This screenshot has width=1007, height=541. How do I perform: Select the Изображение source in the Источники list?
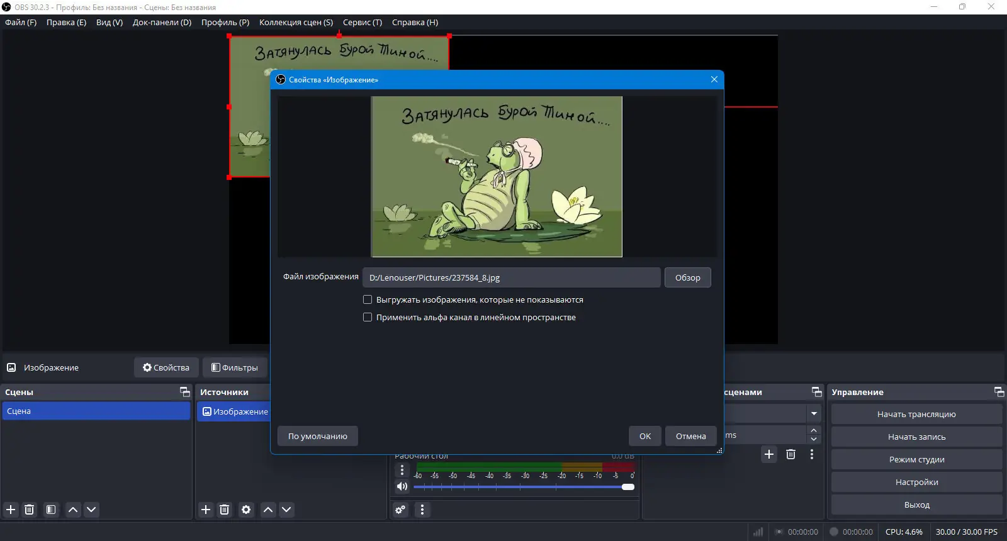pos(233,411)
